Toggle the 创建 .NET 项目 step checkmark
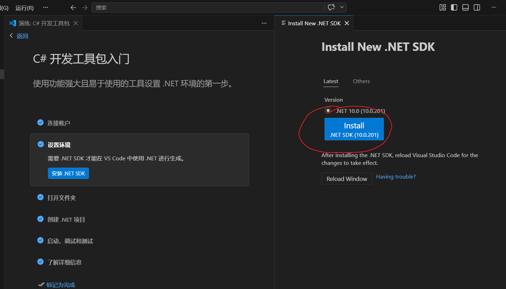Viewport: 506px width, 289px height. pyautogui.click(x=40, y=219)
